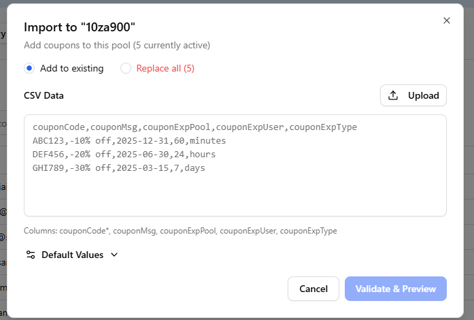Click the couponCode header line in textarea
474x320 pixels.
click(x=194, y=127)
